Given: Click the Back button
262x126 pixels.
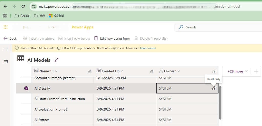Looking at the screenshot, I should [x=10, y=38].
